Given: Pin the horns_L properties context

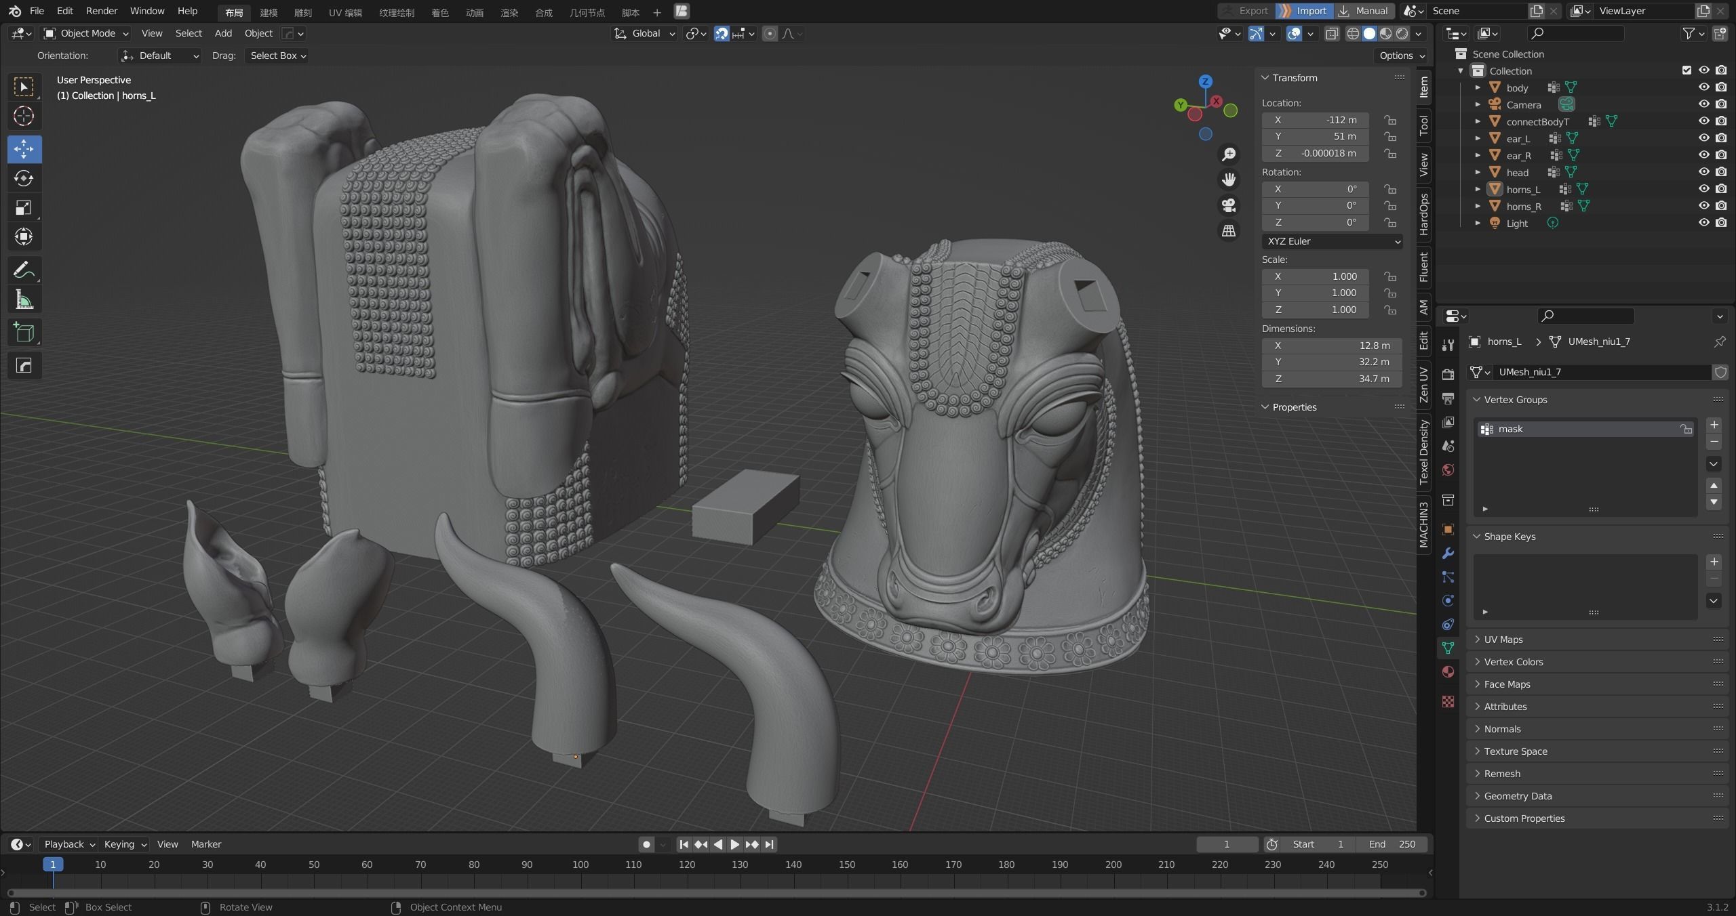Looking at the screenshot, I should [x=1720, y=341].
